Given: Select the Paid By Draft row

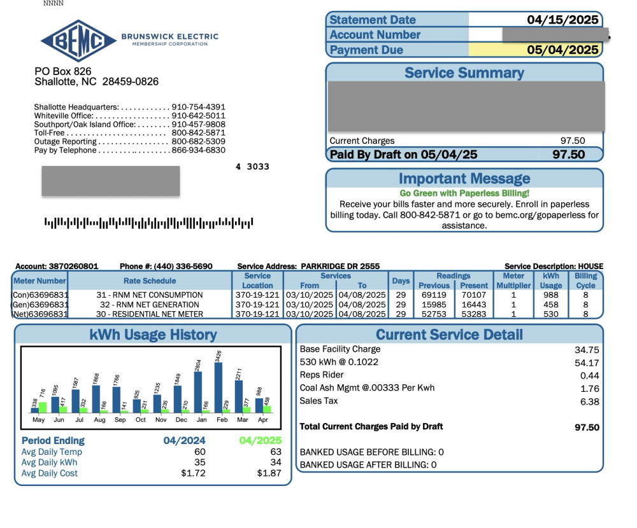Looking at the screenshot, I should point(465,154).
